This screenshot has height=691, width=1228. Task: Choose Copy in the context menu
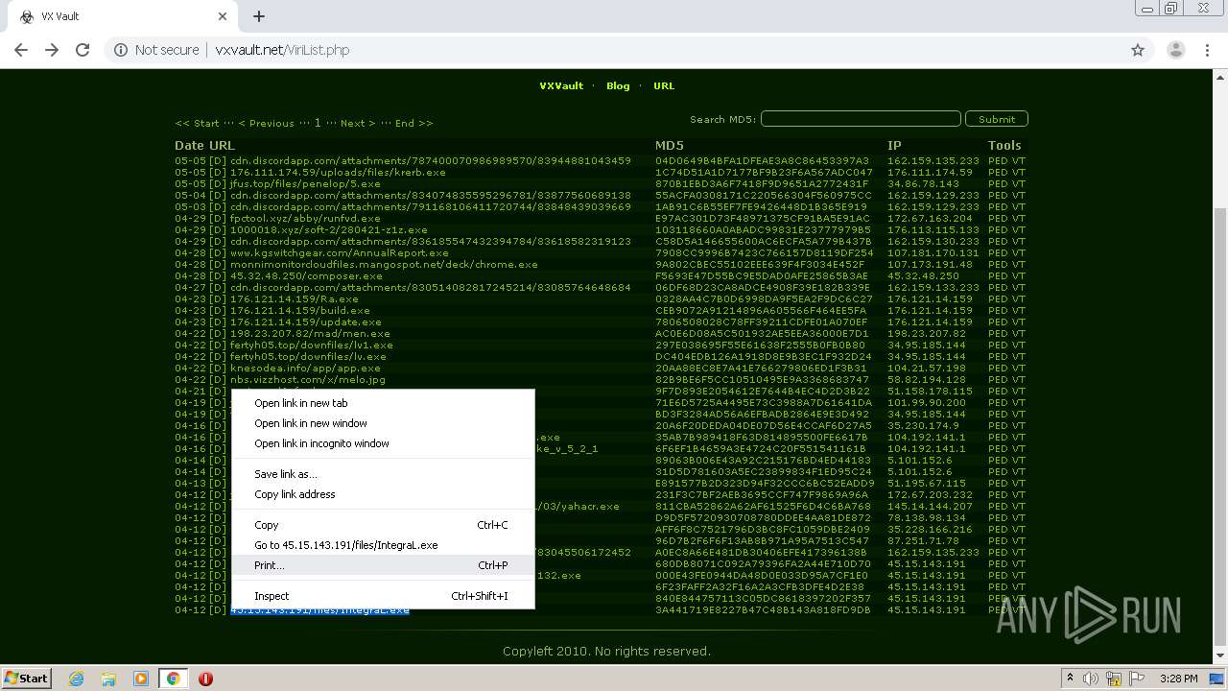383,525
